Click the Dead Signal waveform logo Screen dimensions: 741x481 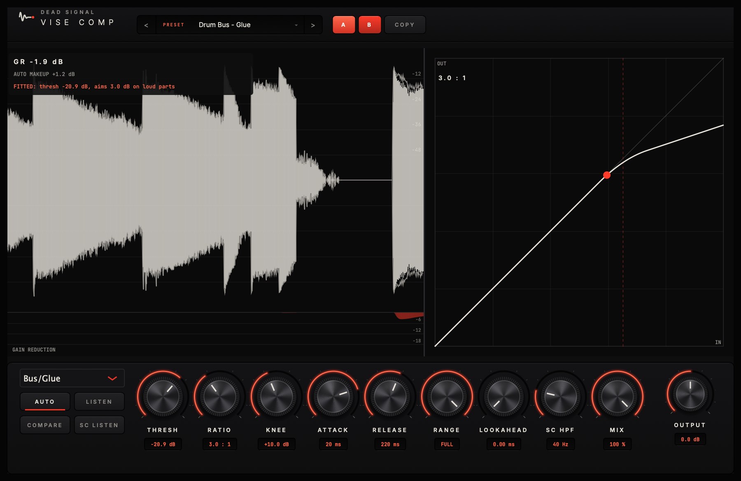click(x=26, y=17)
